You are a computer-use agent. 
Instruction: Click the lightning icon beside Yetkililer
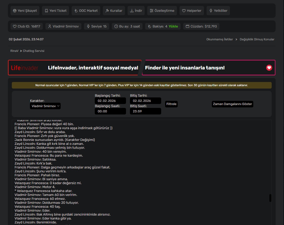pos(211,11)
